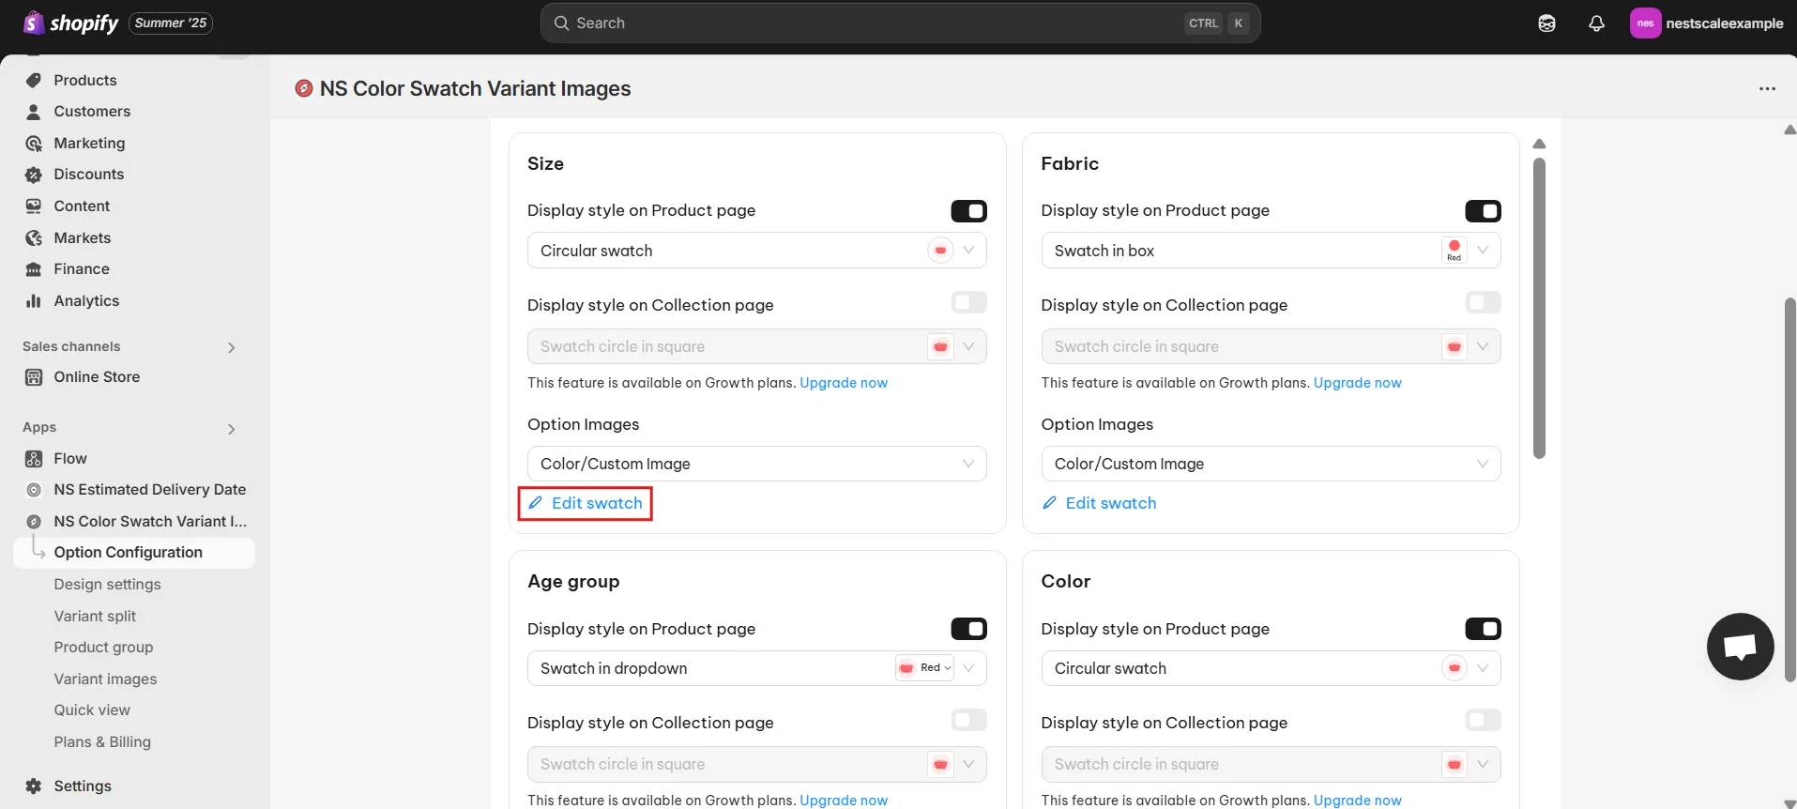Screen dimensions: 1797x809
Task: Click the Analytics bar chart icon
Action: 34,300
